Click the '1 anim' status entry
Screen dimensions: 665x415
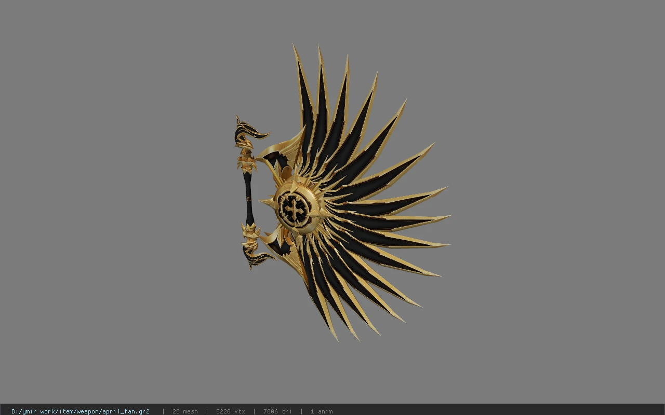tap(322, 411)
